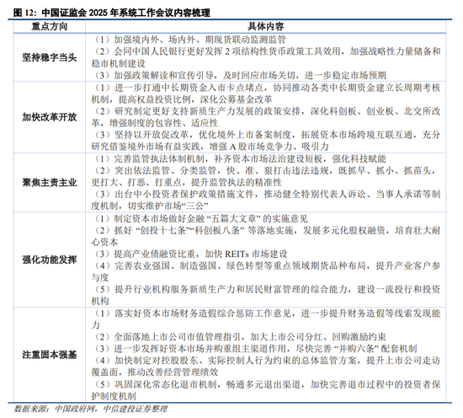Click the line starting "完善农业强国、制造强国"
The image size is (463, 418).
(x=266, y=265)
